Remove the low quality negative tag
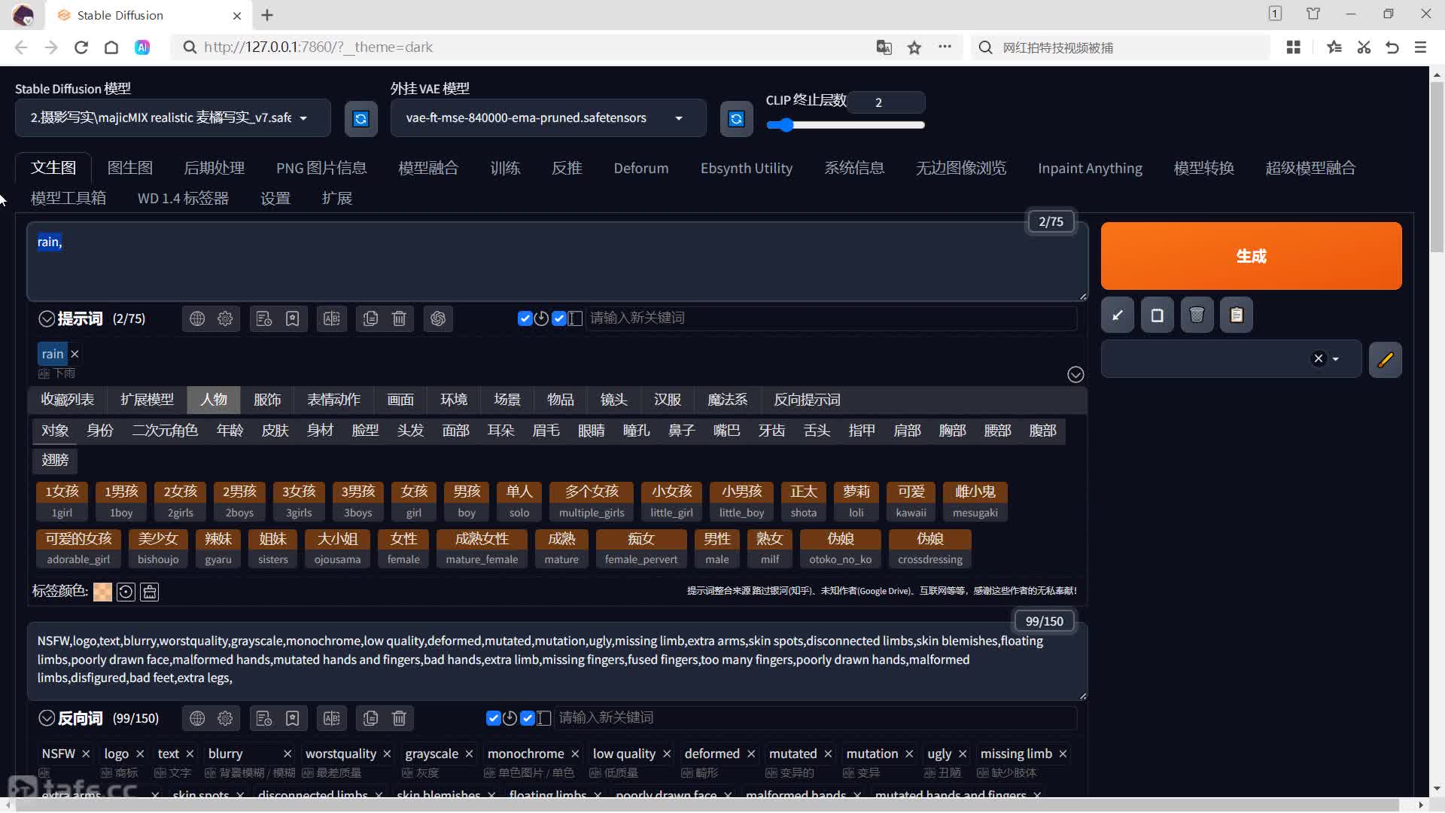Viewport: 1445px width, 813px height. (x=667, y=754)
